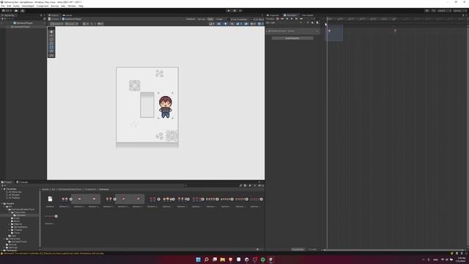Open the Tile Palette tab
469x264 pixels.
coord(307,15)
